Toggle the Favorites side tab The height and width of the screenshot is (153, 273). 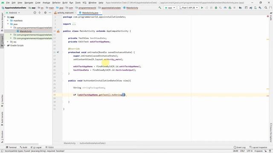click(2, 101)
